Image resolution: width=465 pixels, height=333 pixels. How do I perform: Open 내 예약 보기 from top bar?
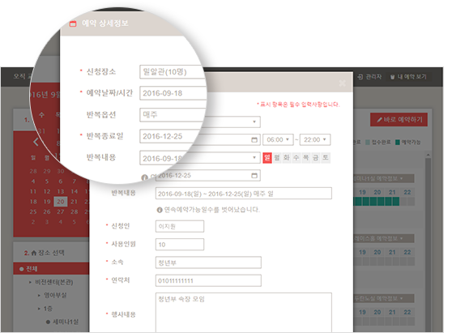coord(408,77)
